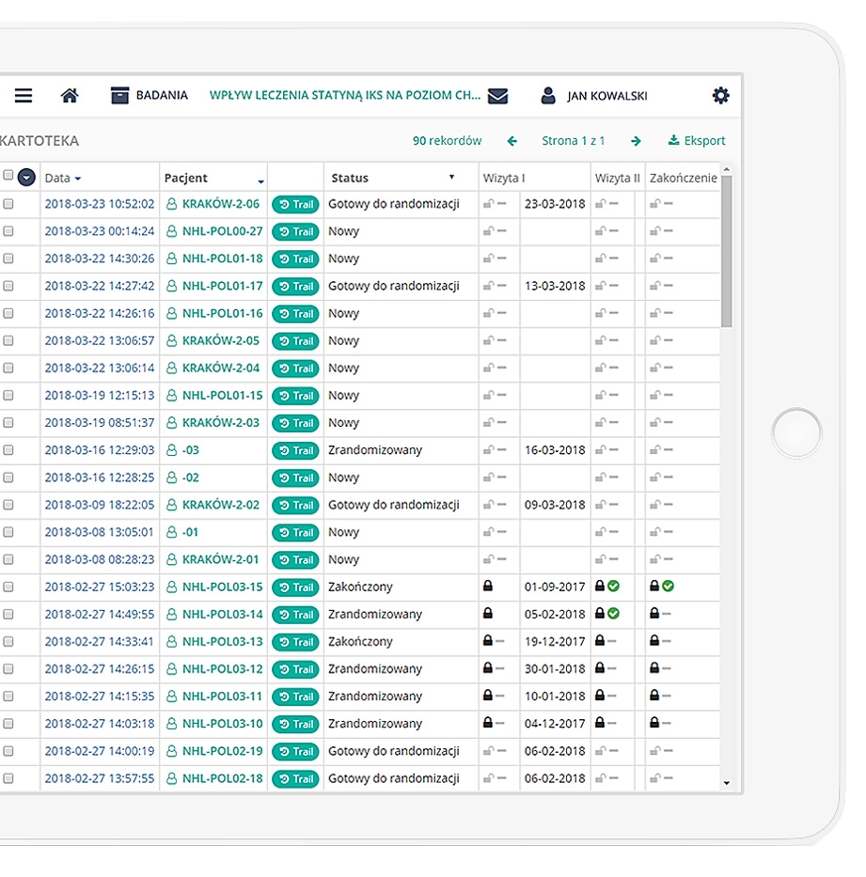
Task: Open messages envelope icon
Action: click(497, 96)
